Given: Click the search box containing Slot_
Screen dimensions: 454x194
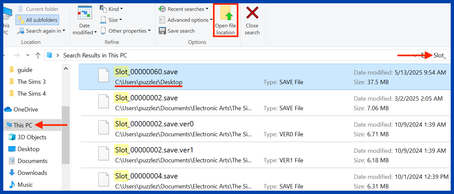Looking at the screenshot, I should [x=441, y=55].
